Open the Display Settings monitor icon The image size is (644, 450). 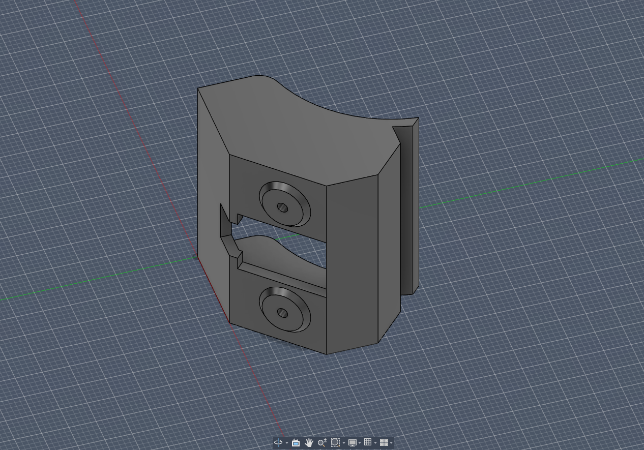tap(352, 442)
